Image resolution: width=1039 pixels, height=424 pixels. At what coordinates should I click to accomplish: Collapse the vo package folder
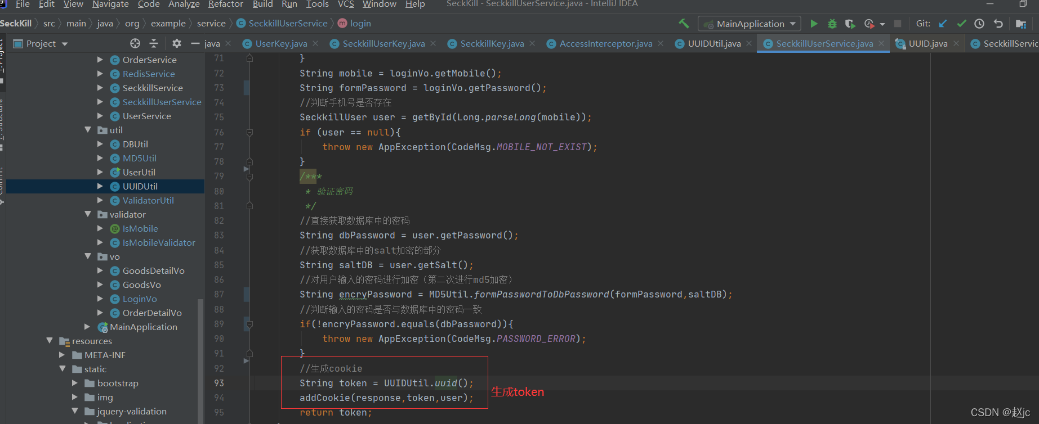coord(87,256)
